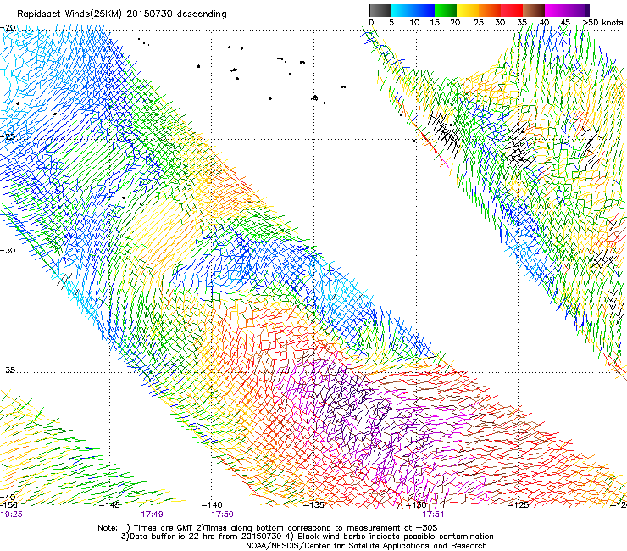Viewport: 627px width, 551px height.
Task: Select the red 30-35 knots legend swatch
Action: point(512,10)
